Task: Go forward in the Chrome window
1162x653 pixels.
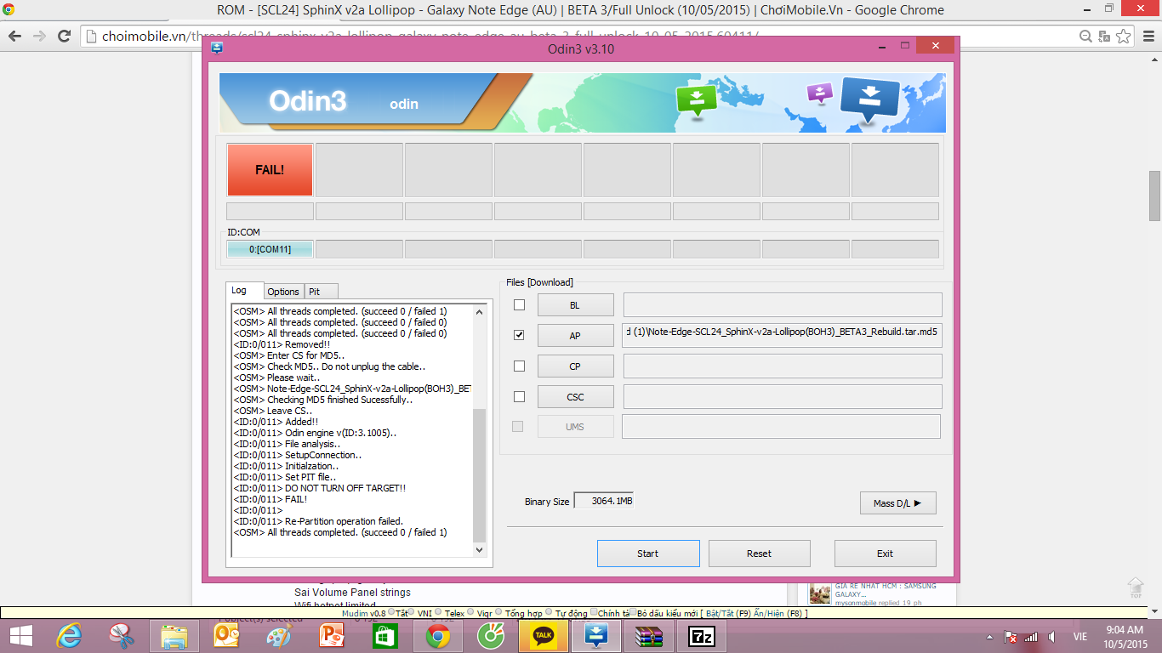Action: click(39, 36)
